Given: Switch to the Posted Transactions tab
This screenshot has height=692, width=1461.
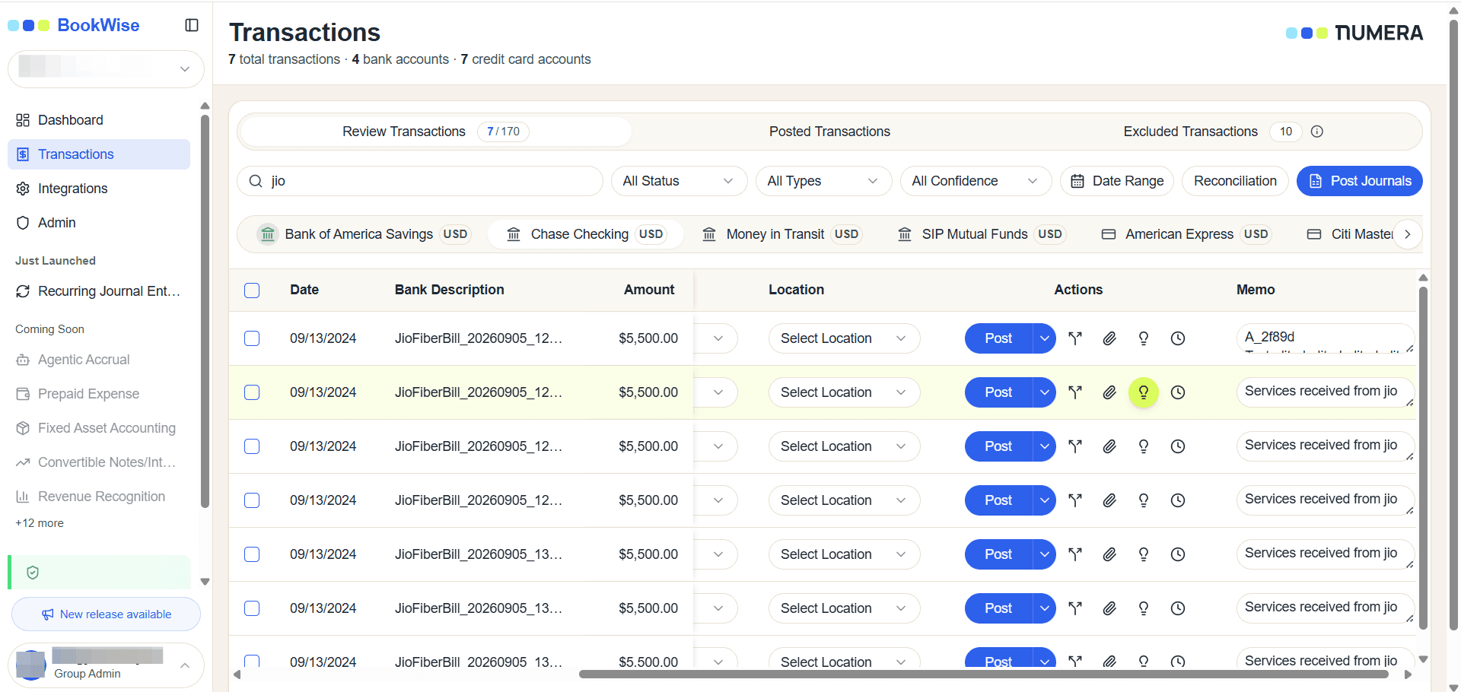Looking at the screenshot, I should pos(829,132).
